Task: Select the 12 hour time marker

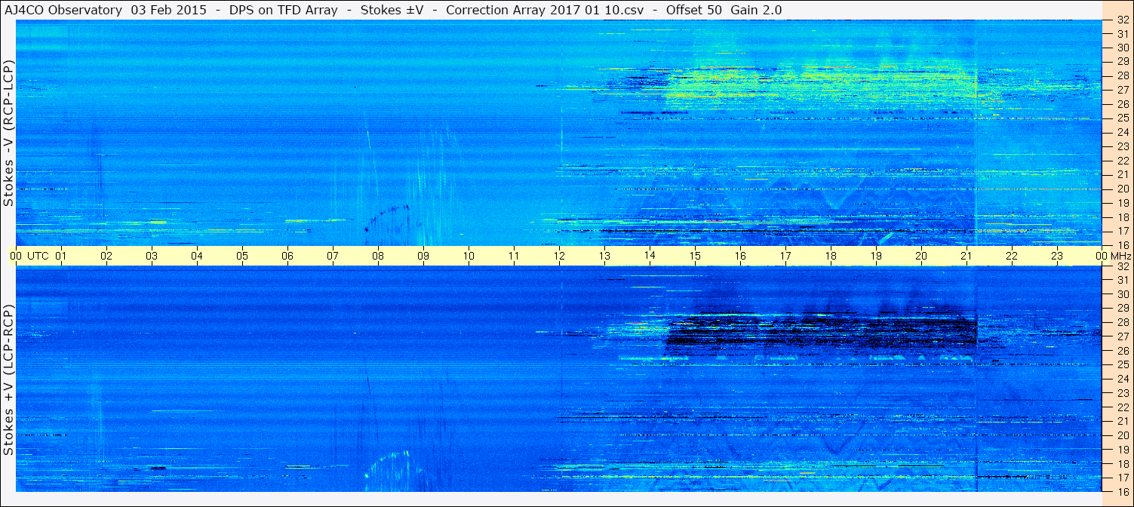Action: (x=559, y=256)
